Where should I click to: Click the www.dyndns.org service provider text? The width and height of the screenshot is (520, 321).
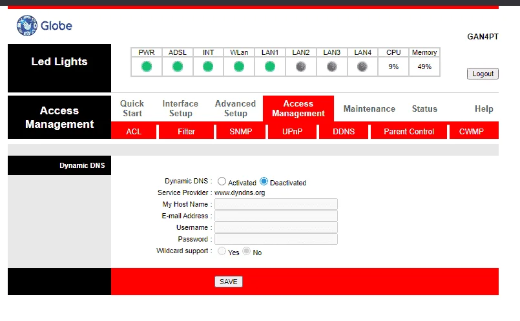click(x=240, y=192)
